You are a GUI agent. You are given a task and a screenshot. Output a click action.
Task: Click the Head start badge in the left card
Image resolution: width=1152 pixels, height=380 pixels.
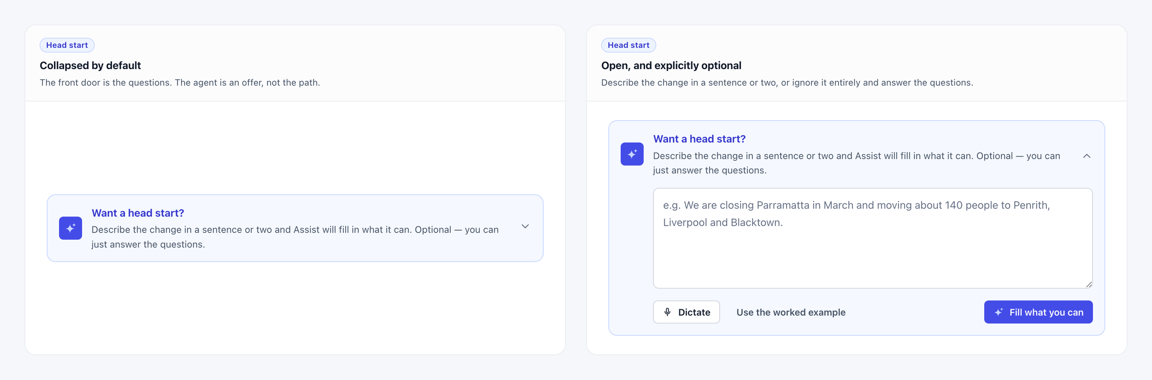[67, 45]
